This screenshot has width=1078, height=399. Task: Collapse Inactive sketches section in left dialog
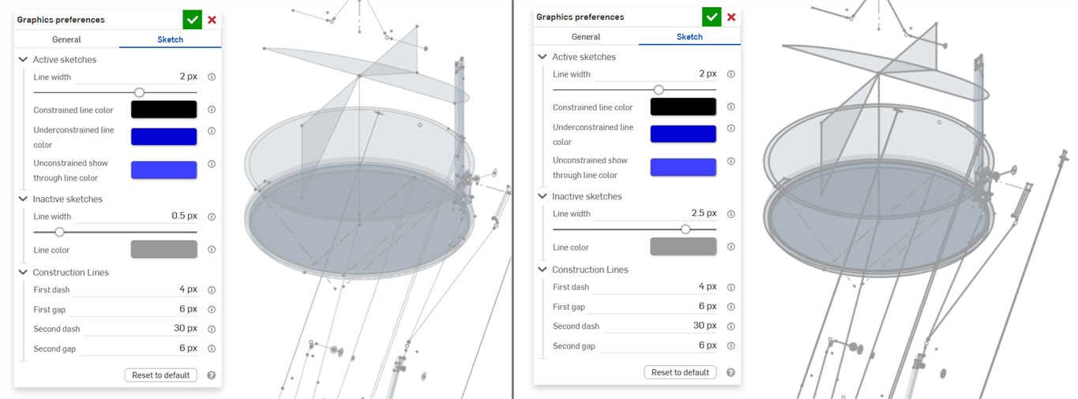pyautogui.click(x=23, y=199)
